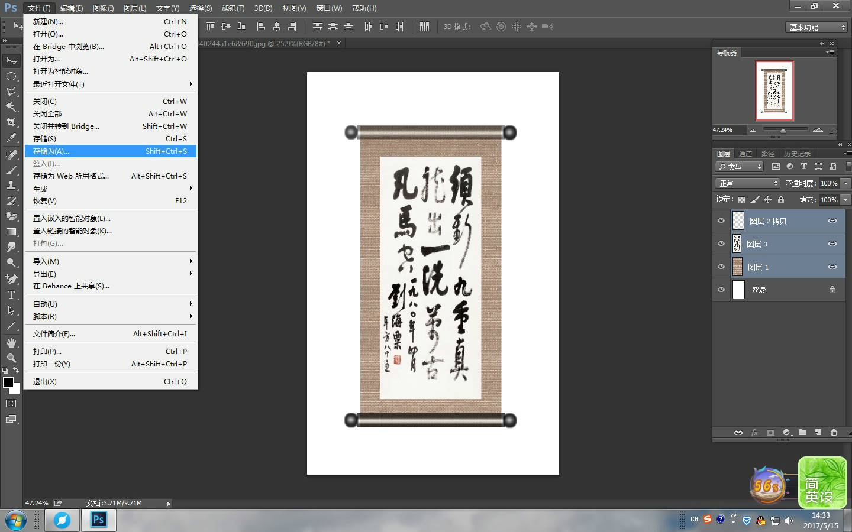Hide the 背景 layer
Viewport: 852px width, 532px height.
pos(721,290)
